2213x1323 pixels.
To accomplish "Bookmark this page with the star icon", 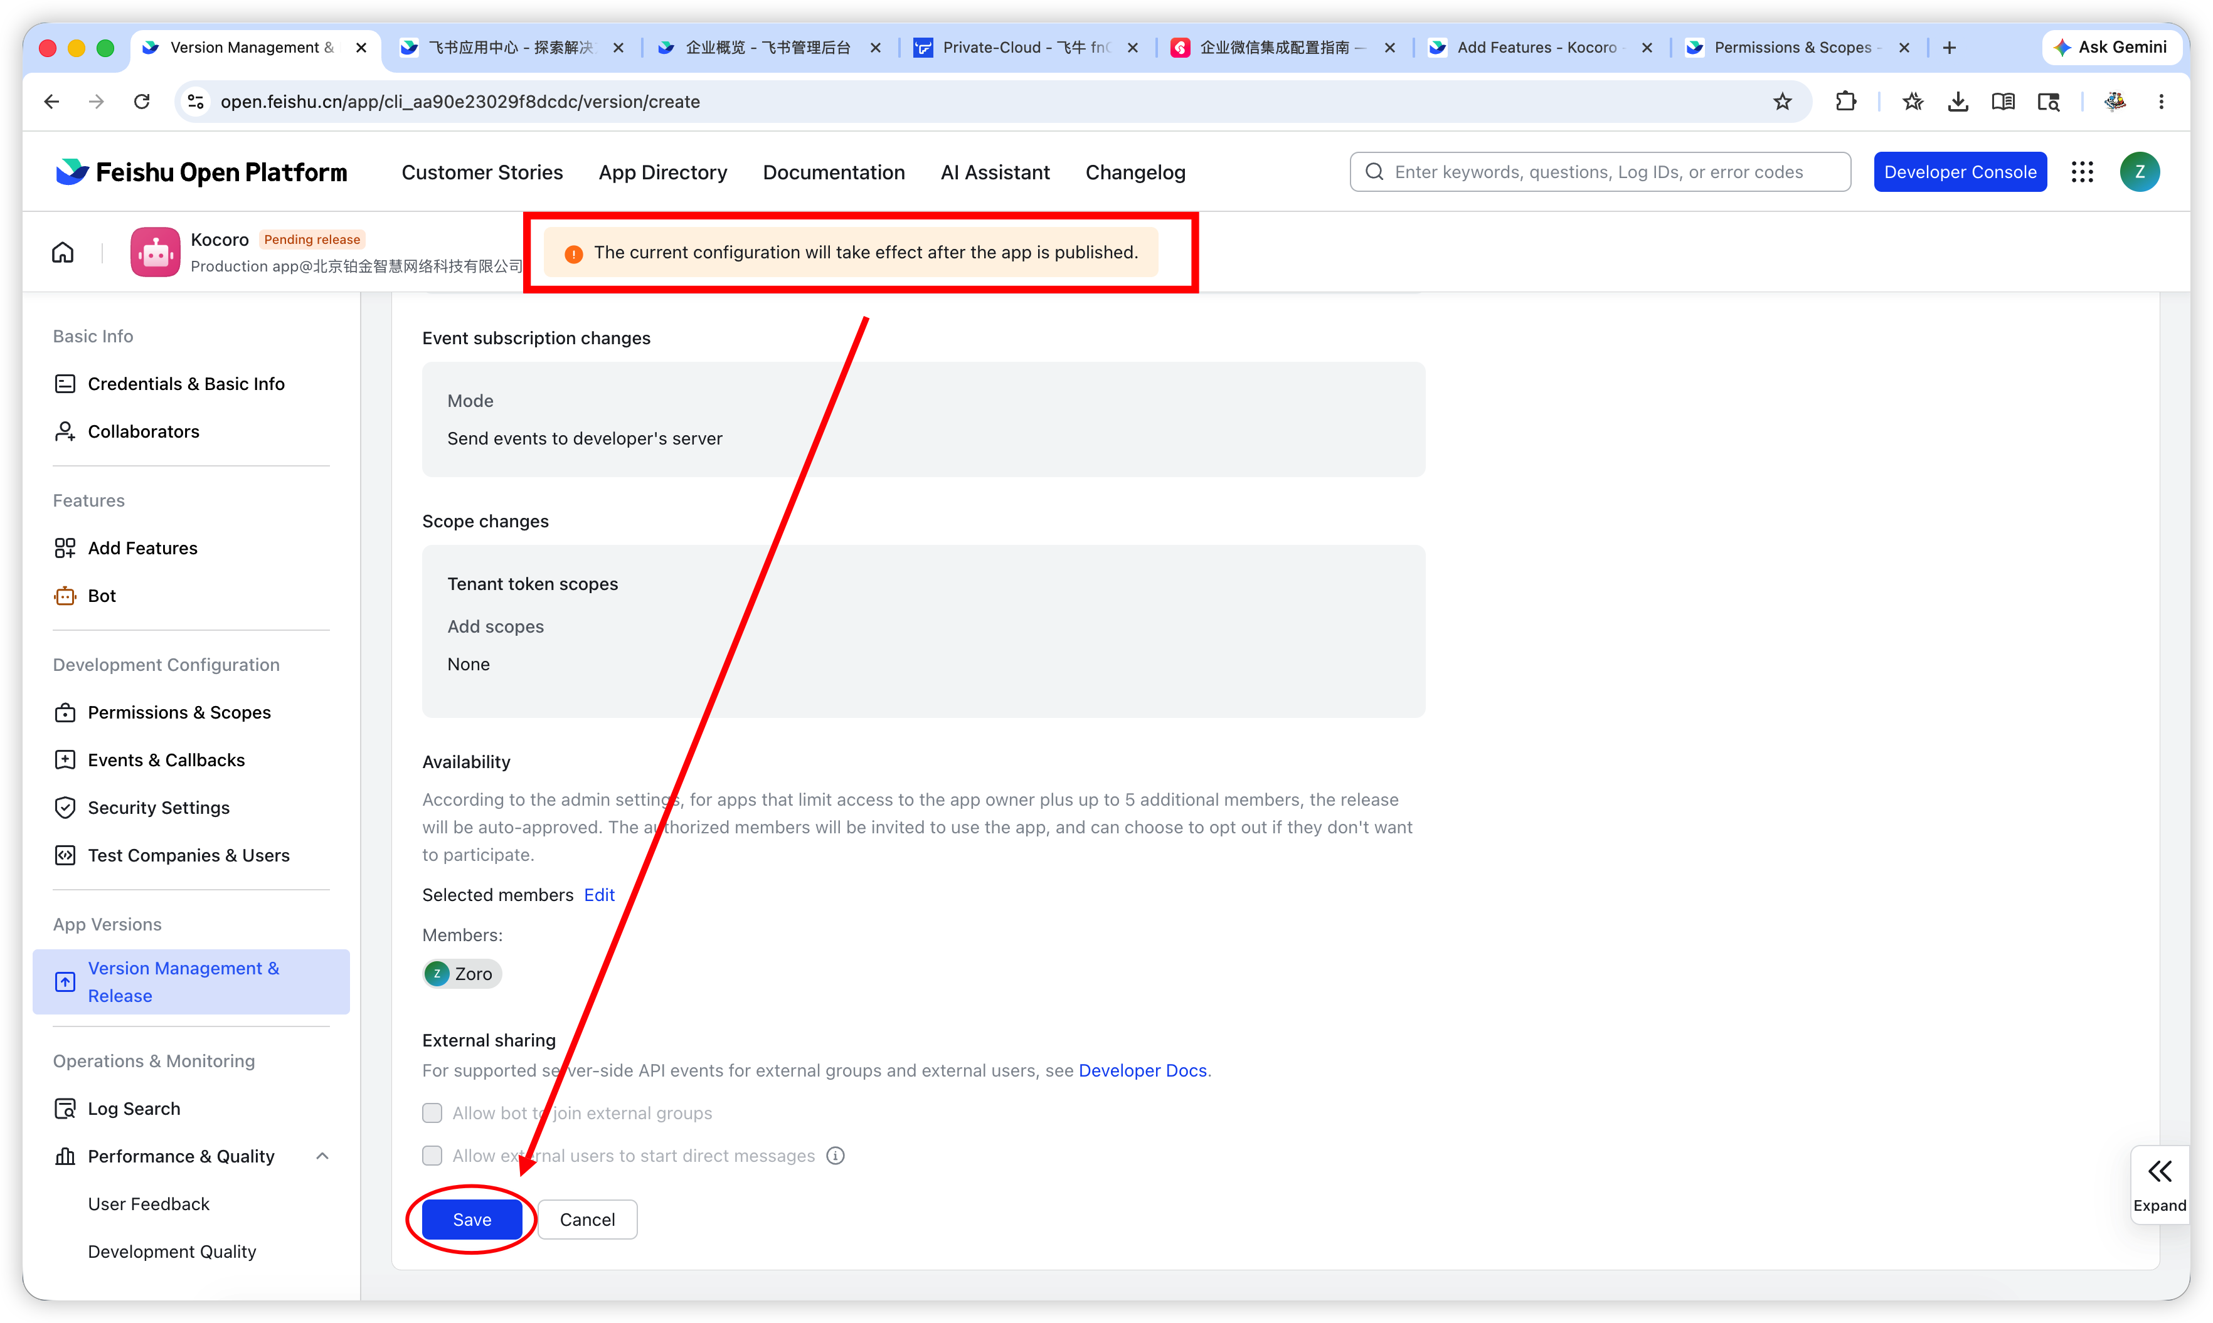I will pyautogui.click(x=1782, y=102).
